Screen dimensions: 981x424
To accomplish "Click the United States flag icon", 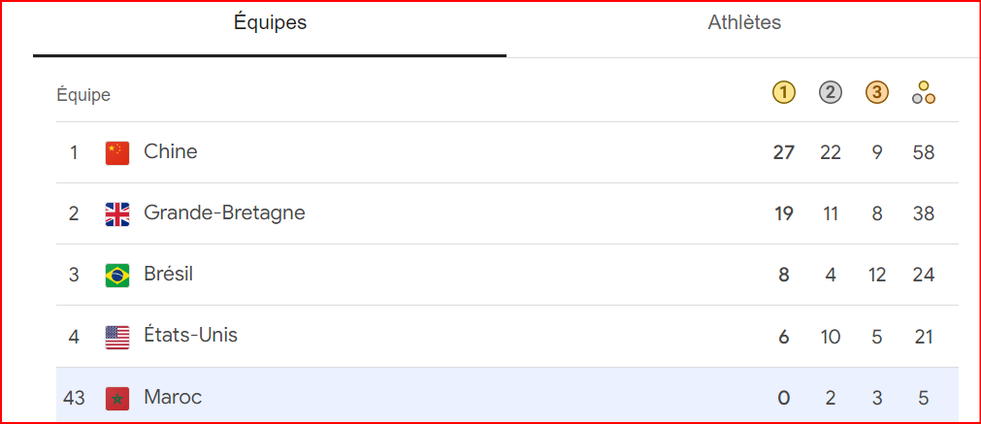I will click(x=117, y=337).
